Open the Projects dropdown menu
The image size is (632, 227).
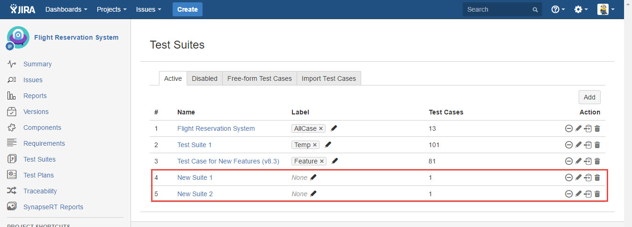(x=111, y=9)
